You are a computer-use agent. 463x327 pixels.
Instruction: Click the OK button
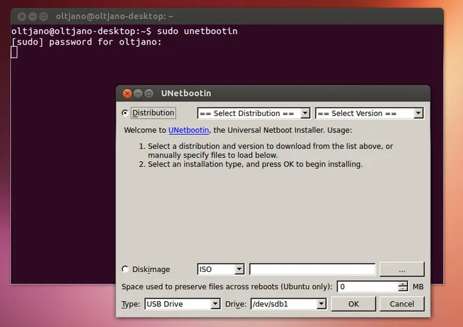click(x=353, y=304)
